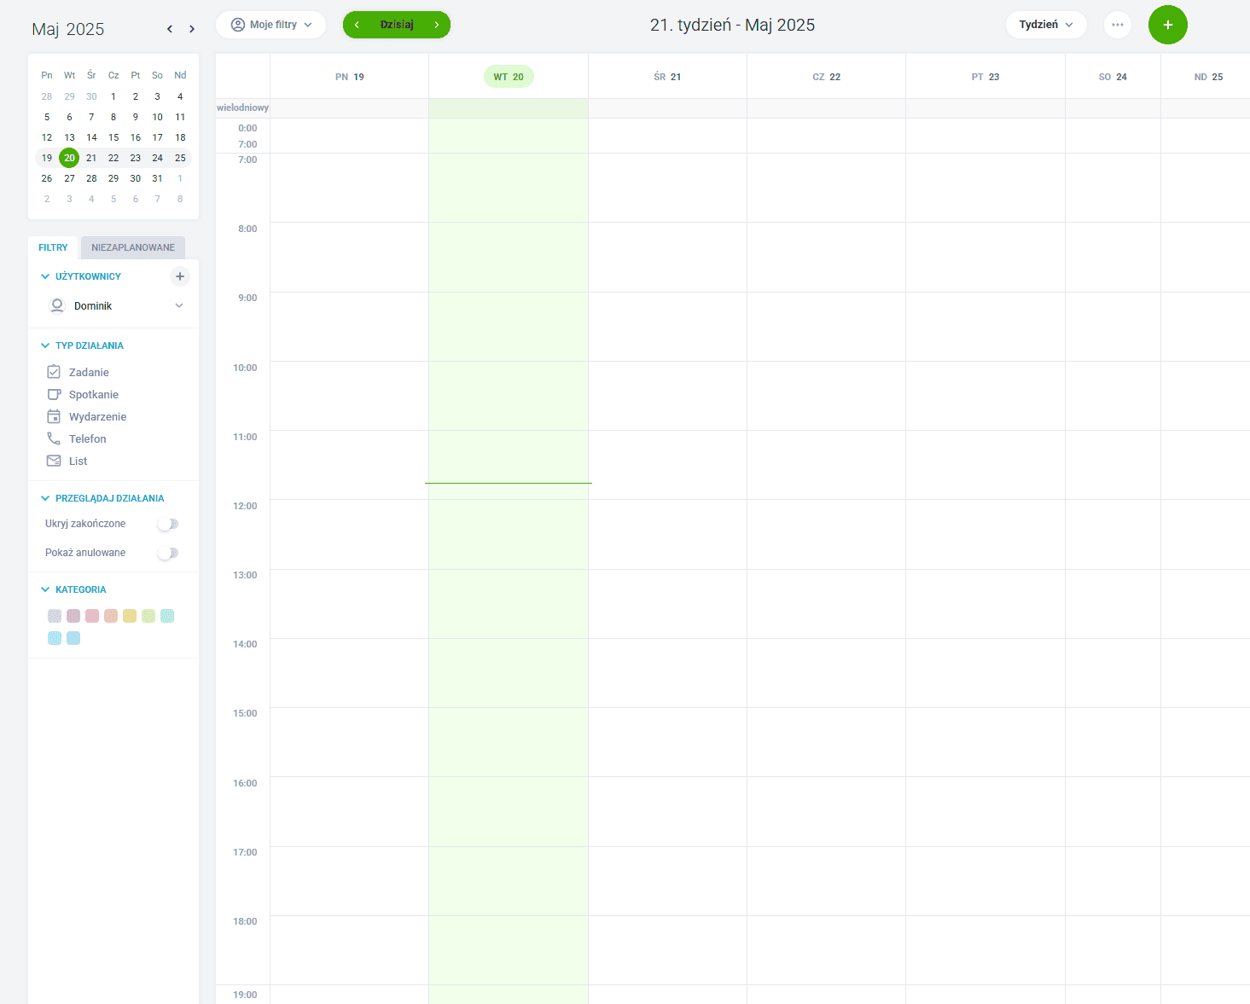Filter by Wydarzenie activity type
The image size is (1250, 1004).
pos(96,417)
